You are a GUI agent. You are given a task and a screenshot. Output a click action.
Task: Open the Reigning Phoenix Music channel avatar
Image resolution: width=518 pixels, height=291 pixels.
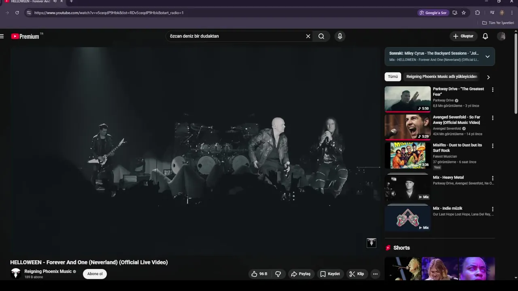click(x=15, y=274)
